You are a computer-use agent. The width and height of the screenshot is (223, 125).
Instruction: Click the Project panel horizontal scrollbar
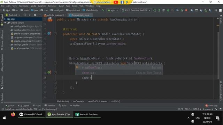tap(17, 102)
